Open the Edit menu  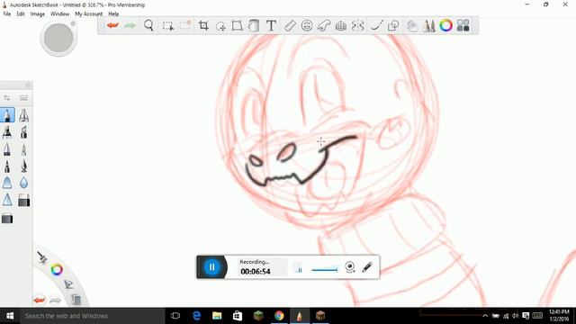[x=21, y=14]
